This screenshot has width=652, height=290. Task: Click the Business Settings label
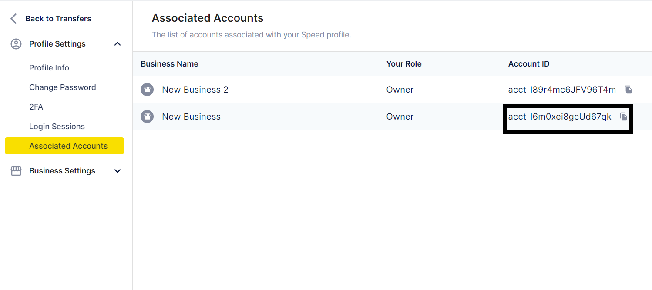[x=62, y=171]
